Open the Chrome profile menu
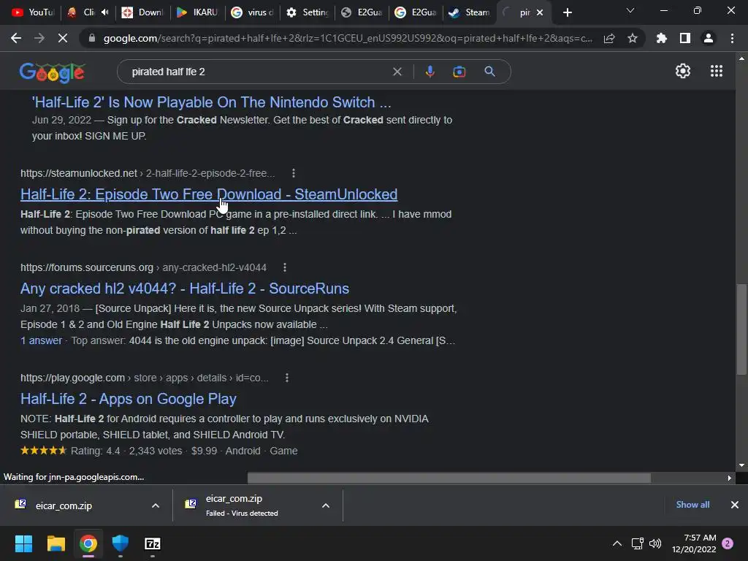This screenshot has height=561, width=748. click(x=709, y=39)
